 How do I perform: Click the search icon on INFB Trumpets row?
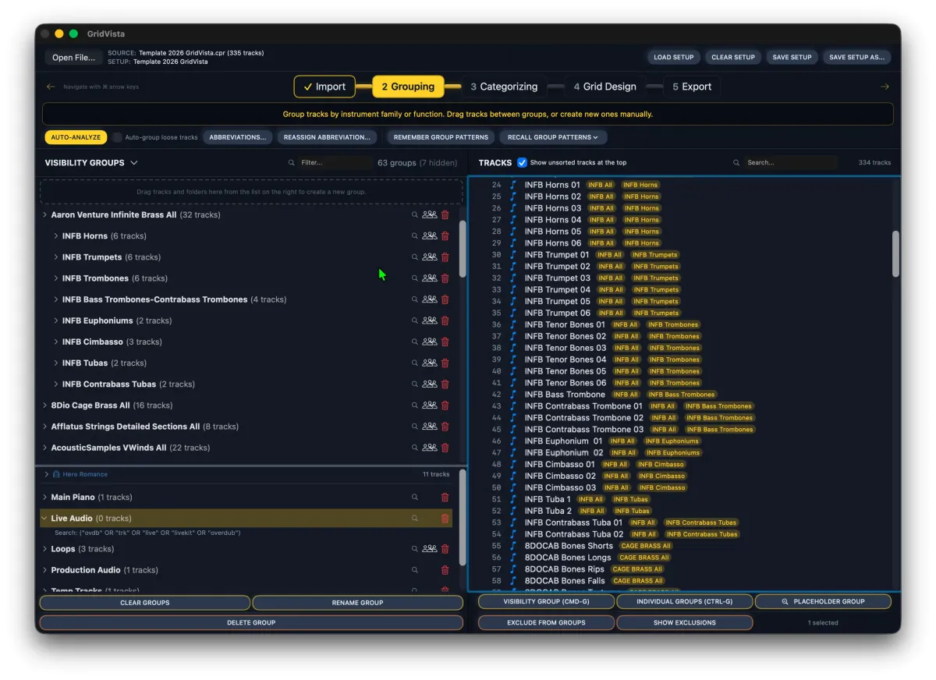[x=415, y=257]
